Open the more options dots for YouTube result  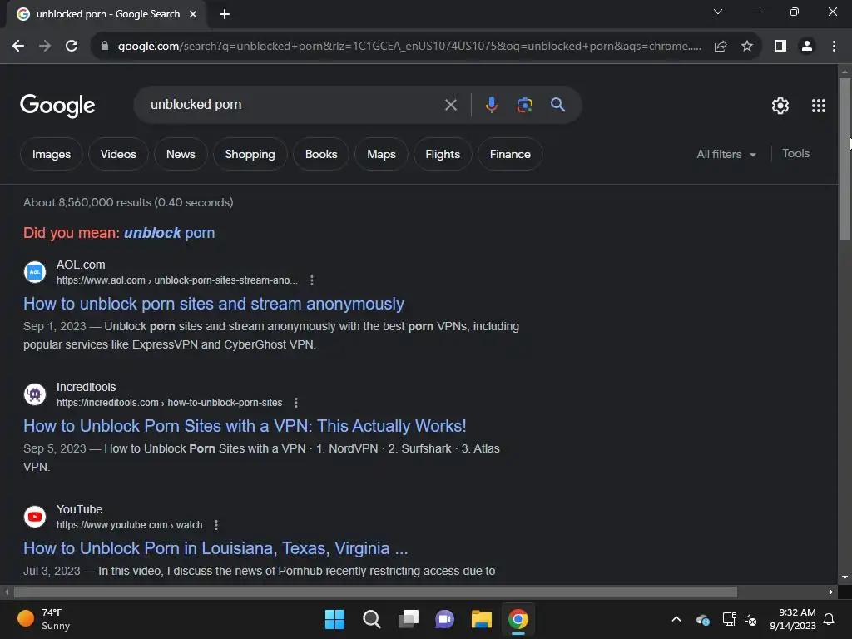pyautogui.click(x=216, y=525)
